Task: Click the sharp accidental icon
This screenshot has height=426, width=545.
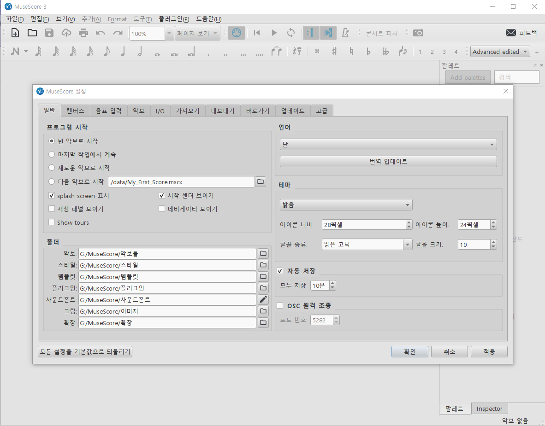Action: pos(334,52)
